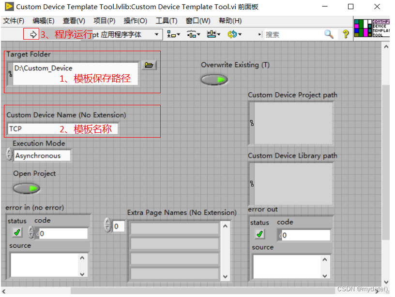Click the error out status indicator
This screenshot has width=395, height=297.
pyautogui.click(x=260, y=234)
